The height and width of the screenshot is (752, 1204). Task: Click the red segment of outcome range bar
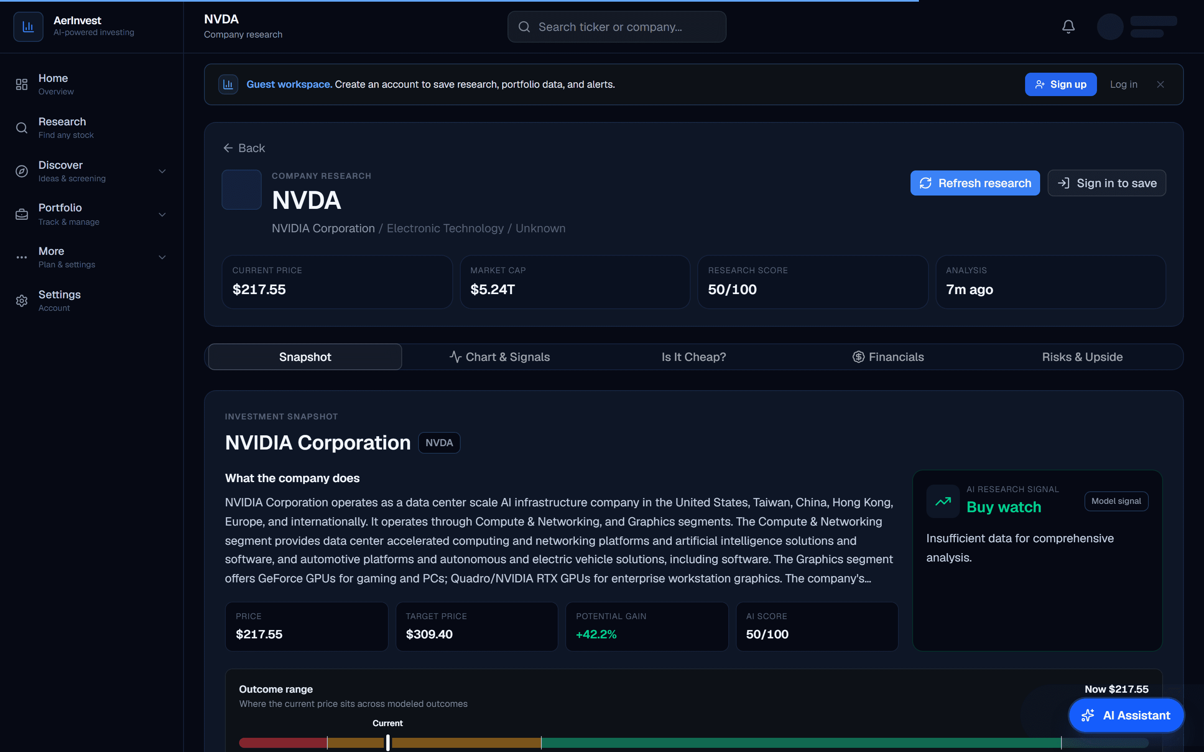[x=283, y=743]
